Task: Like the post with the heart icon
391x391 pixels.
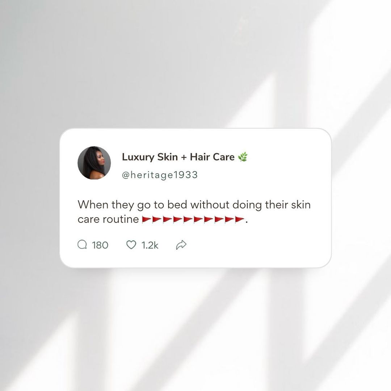Action: [x=131, y=245]
